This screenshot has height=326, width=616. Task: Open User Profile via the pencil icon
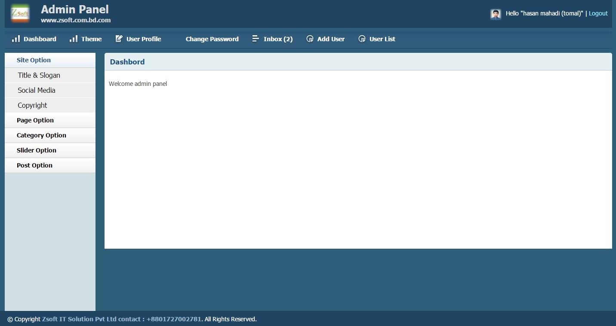118,39
